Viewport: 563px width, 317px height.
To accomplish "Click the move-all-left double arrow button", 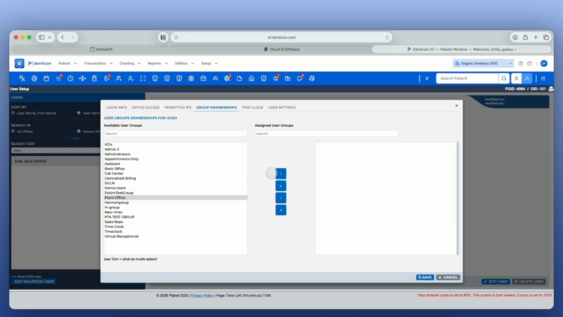I will pos(281,210).
